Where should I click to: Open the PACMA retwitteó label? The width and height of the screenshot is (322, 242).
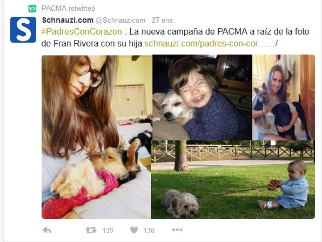point(68,9)
